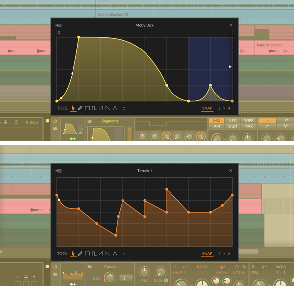Click the dock-window icon left of Terrain 1 title
The height and width of the screenshot is (286, 294).
coord(58,171)
